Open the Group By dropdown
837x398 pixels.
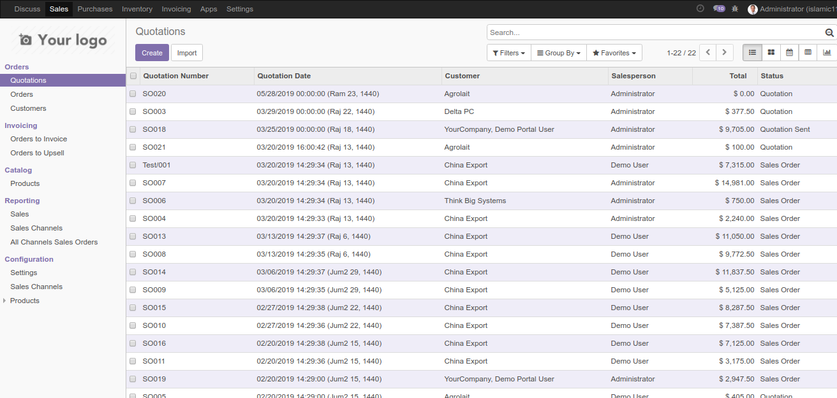[559, 53]
